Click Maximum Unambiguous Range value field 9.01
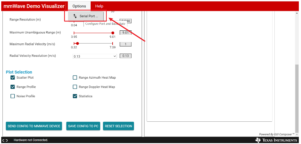Image resolution: width=301 pixels, height=144 pixels. coord(126,33)
